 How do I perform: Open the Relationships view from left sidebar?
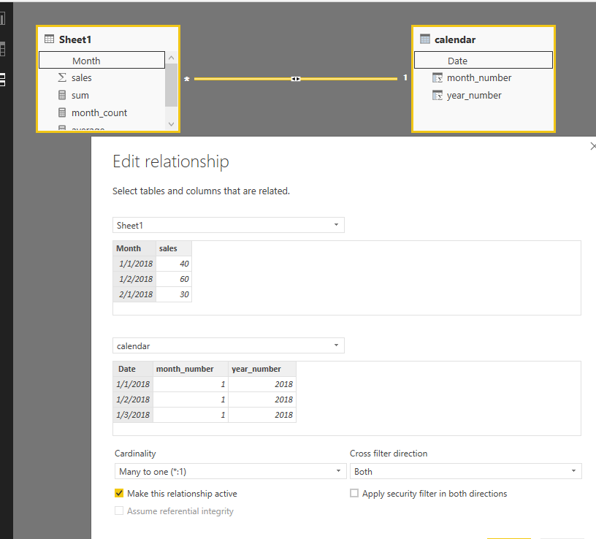pos(2,80)
